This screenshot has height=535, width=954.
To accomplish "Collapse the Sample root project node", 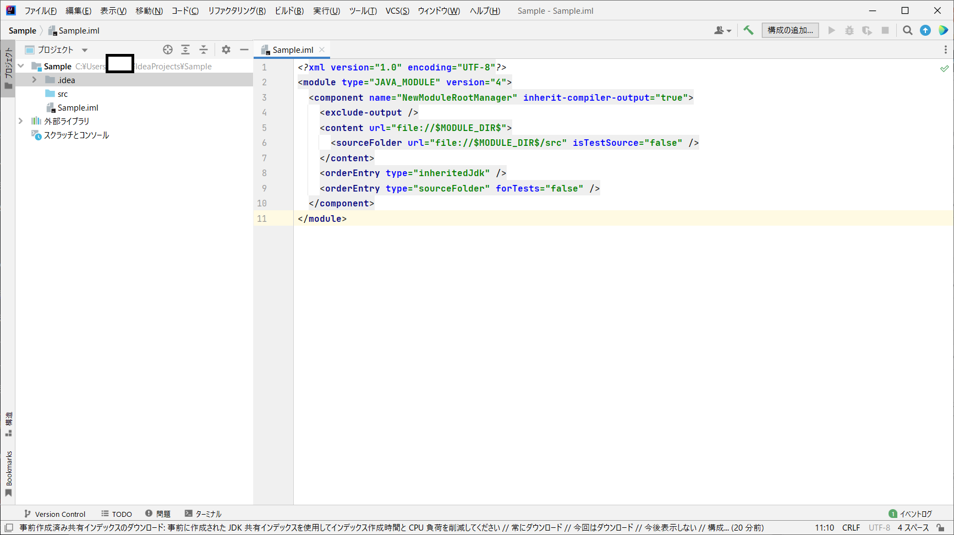I will pyautogui.click(x=21, y=66).
